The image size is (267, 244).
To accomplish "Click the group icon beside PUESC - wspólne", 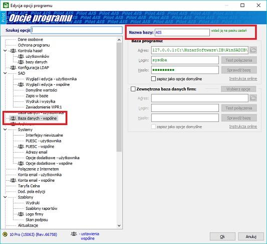I will pyautogui.click(x=21, y=147).
